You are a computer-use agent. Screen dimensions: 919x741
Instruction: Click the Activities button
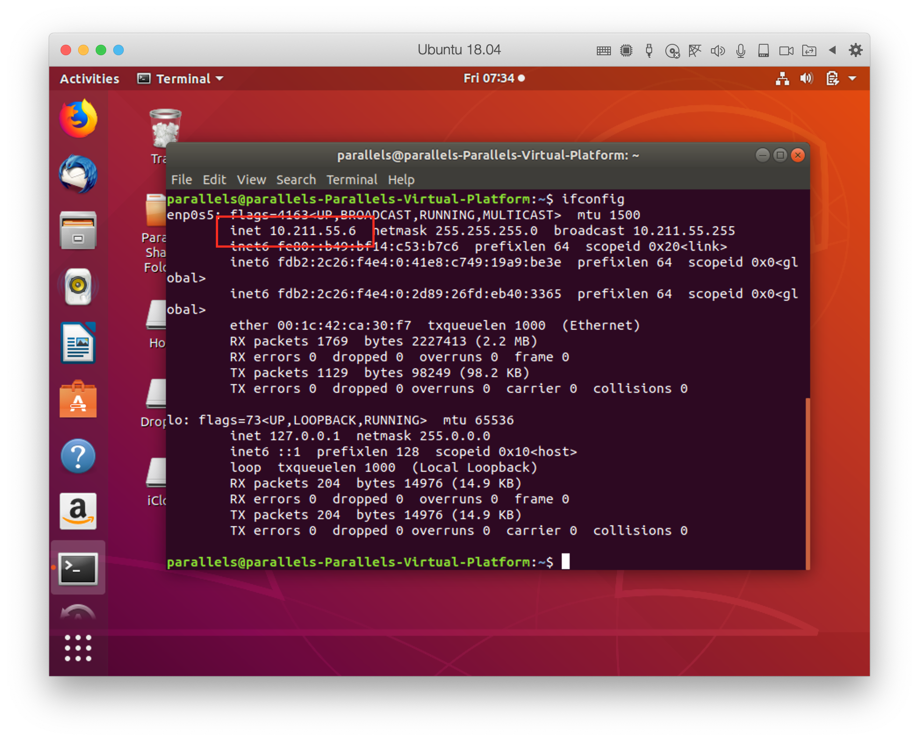(x=90, y=78)
